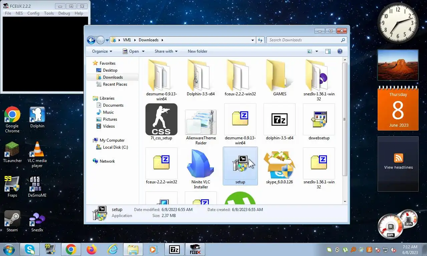Open the Help menu in FCEUX
This screenshot has height=256, width=427.
pos(79,13)
